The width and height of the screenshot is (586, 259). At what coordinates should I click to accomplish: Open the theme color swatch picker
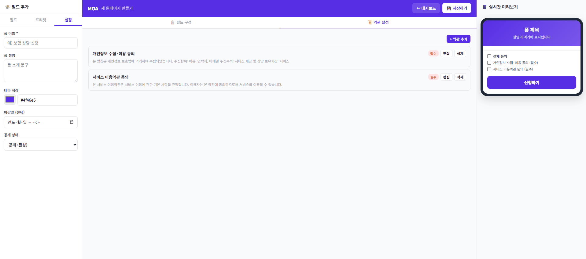(x=10, y=100)
